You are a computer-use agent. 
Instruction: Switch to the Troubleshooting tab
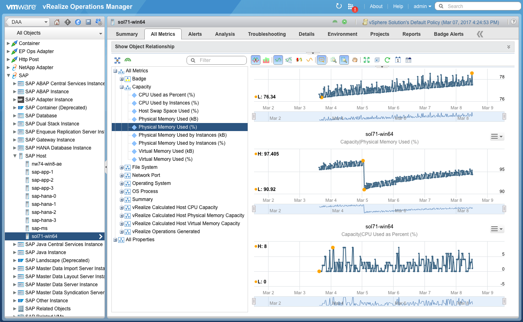pos(267,34)
